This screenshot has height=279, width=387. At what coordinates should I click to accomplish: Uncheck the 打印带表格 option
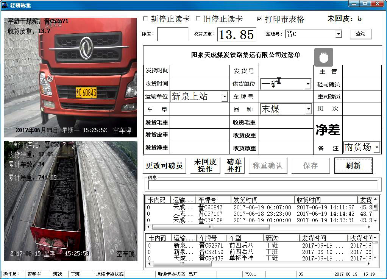coord(259,19)
